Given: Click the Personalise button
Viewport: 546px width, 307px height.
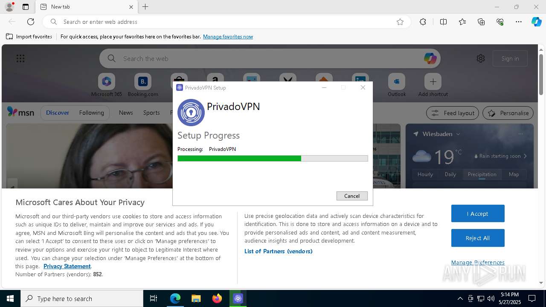Looking at the screenshot, I should (x=508, y=113).
